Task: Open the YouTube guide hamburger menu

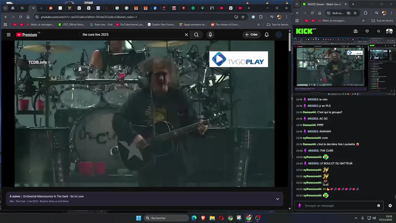Action: click(x=9, y=35)
